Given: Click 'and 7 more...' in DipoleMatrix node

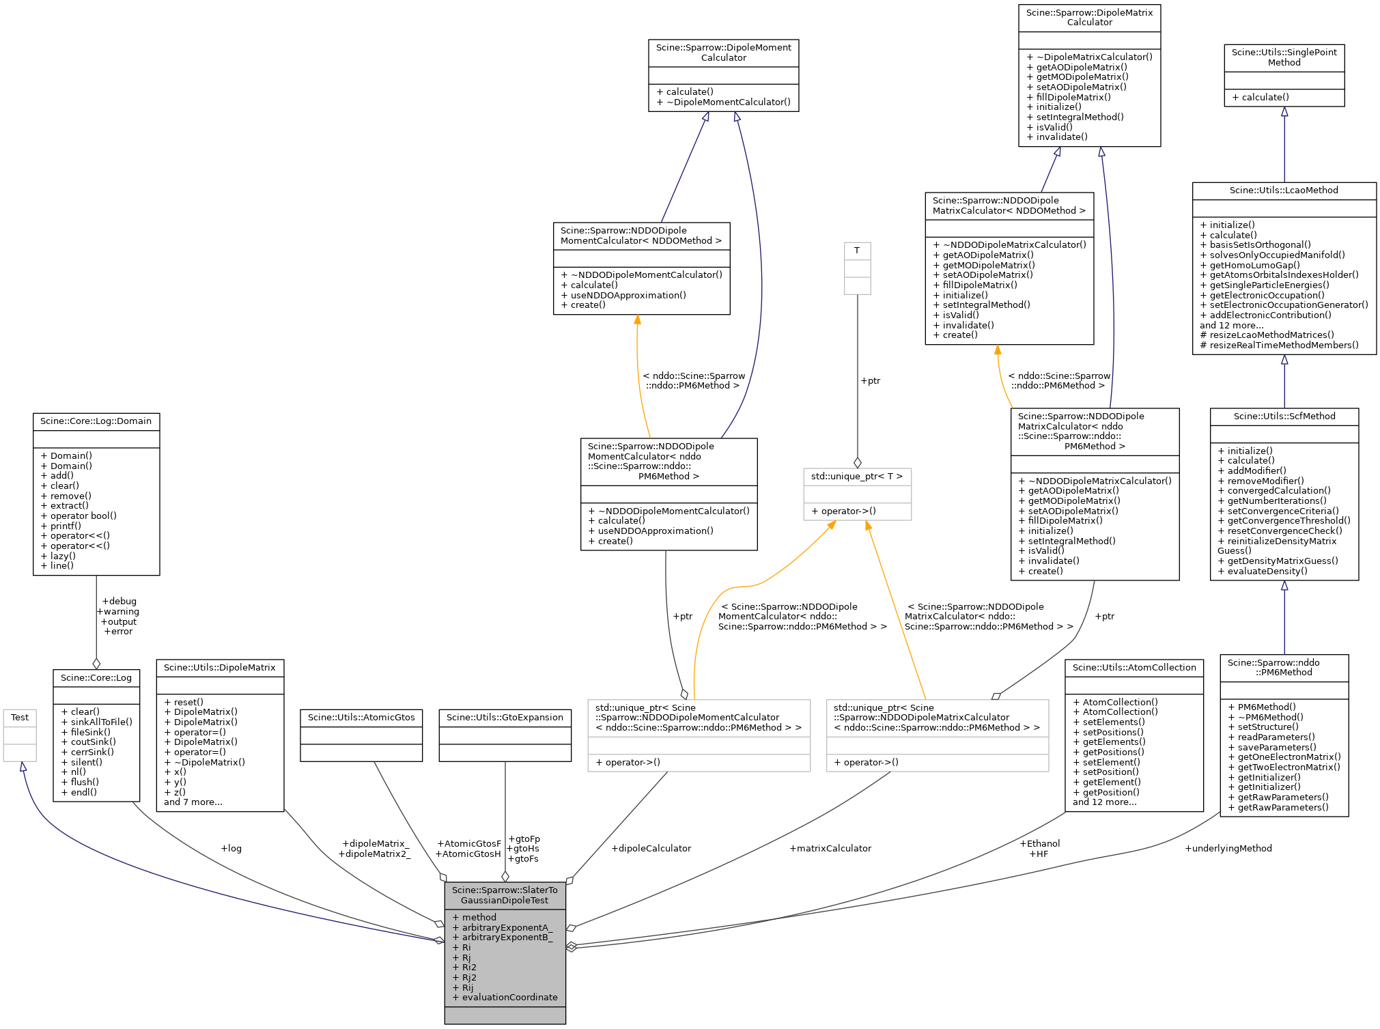Looking at the screenshot, I should tap(193, 802).
